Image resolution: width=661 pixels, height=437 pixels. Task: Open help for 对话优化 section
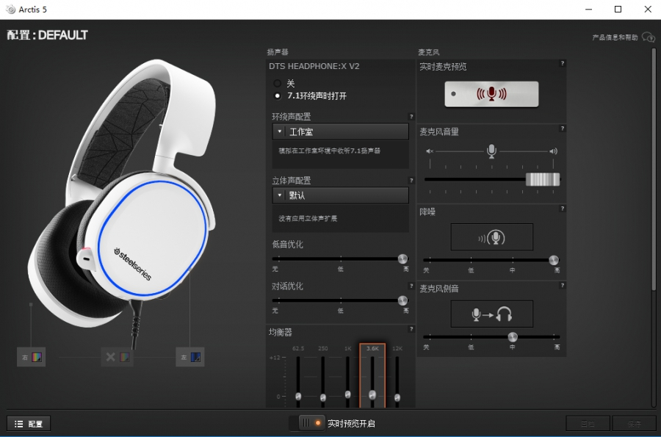click(411, 286)
